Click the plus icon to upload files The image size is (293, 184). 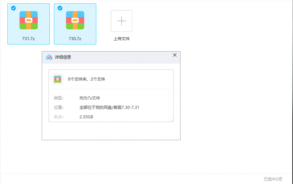[x=122, y=21]
